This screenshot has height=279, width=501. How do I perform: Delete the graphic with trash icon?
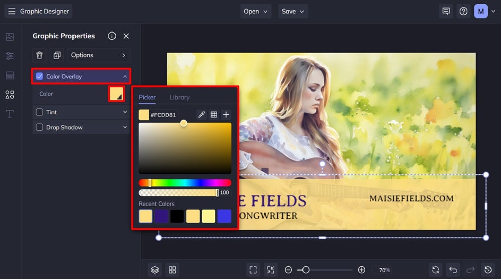click(x=39, y=55)
